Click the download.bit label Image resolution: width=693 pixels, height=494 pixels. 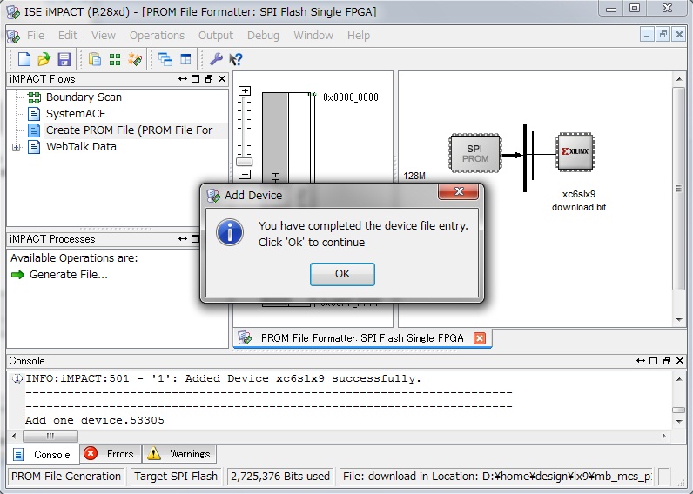(579, 208)
